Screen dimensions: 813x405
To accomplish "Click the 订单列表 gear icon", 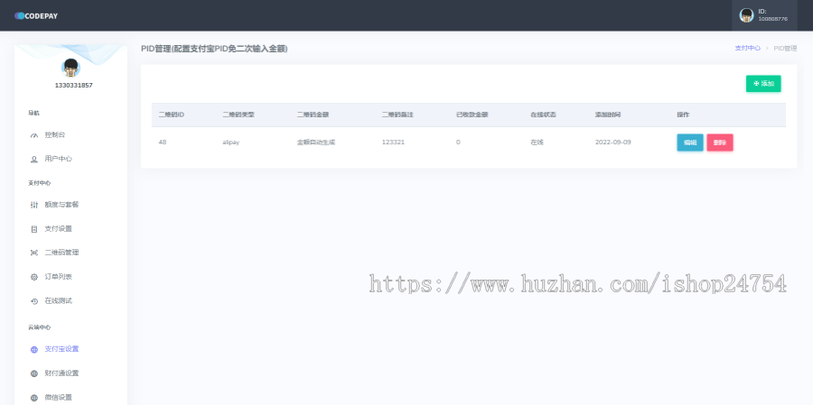I will 34,277.
